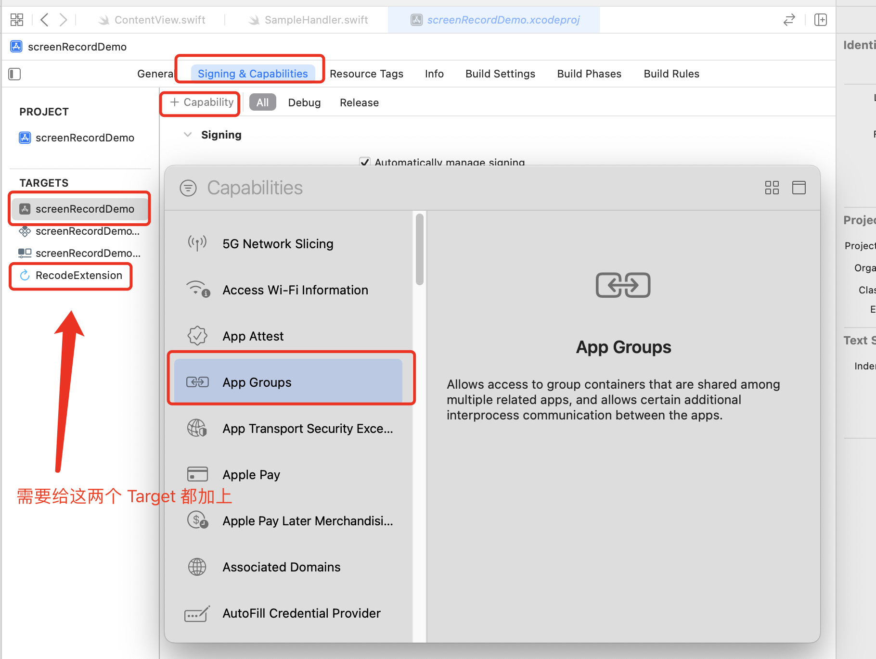Select the Release configuration filter
This screenshot has height=659, width=876.
click(359, 103)
